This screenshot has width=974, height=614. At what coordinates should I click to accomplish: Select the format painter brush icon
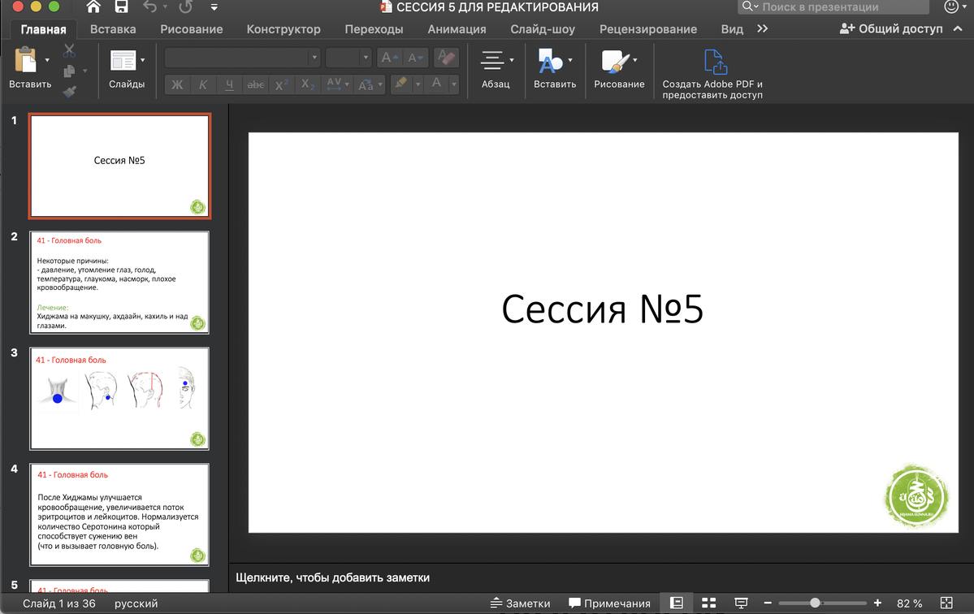point(69,91)
